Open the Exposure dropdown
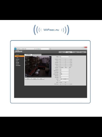Screen dimensions: 102x137 click(65, 69)
